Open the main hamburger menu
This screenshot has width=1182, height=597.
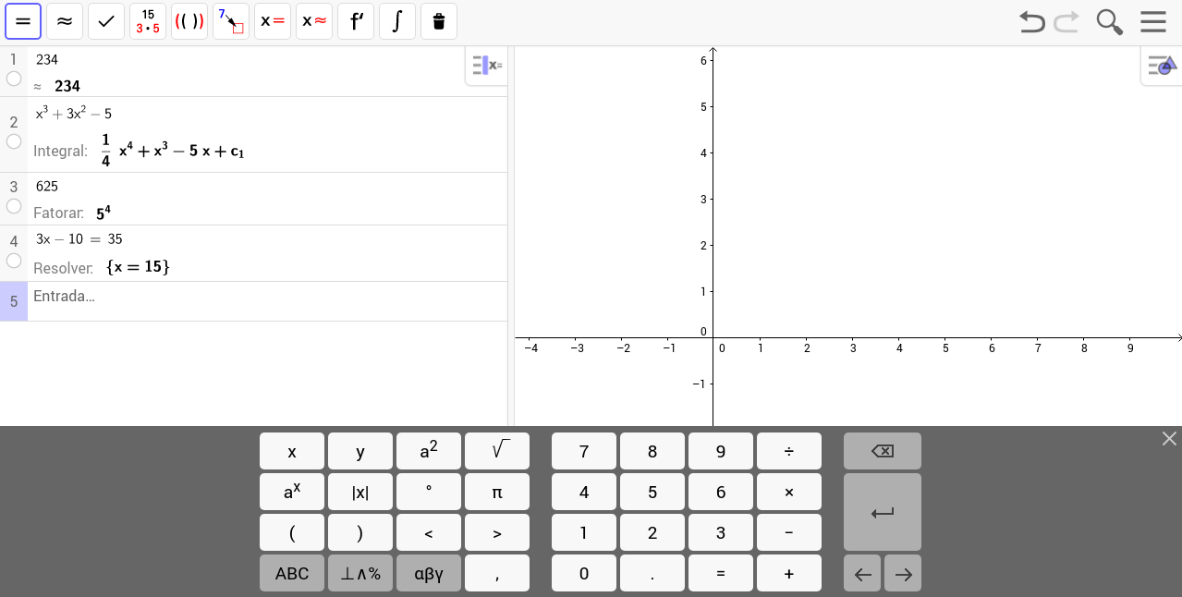[x=1152, y=21]
